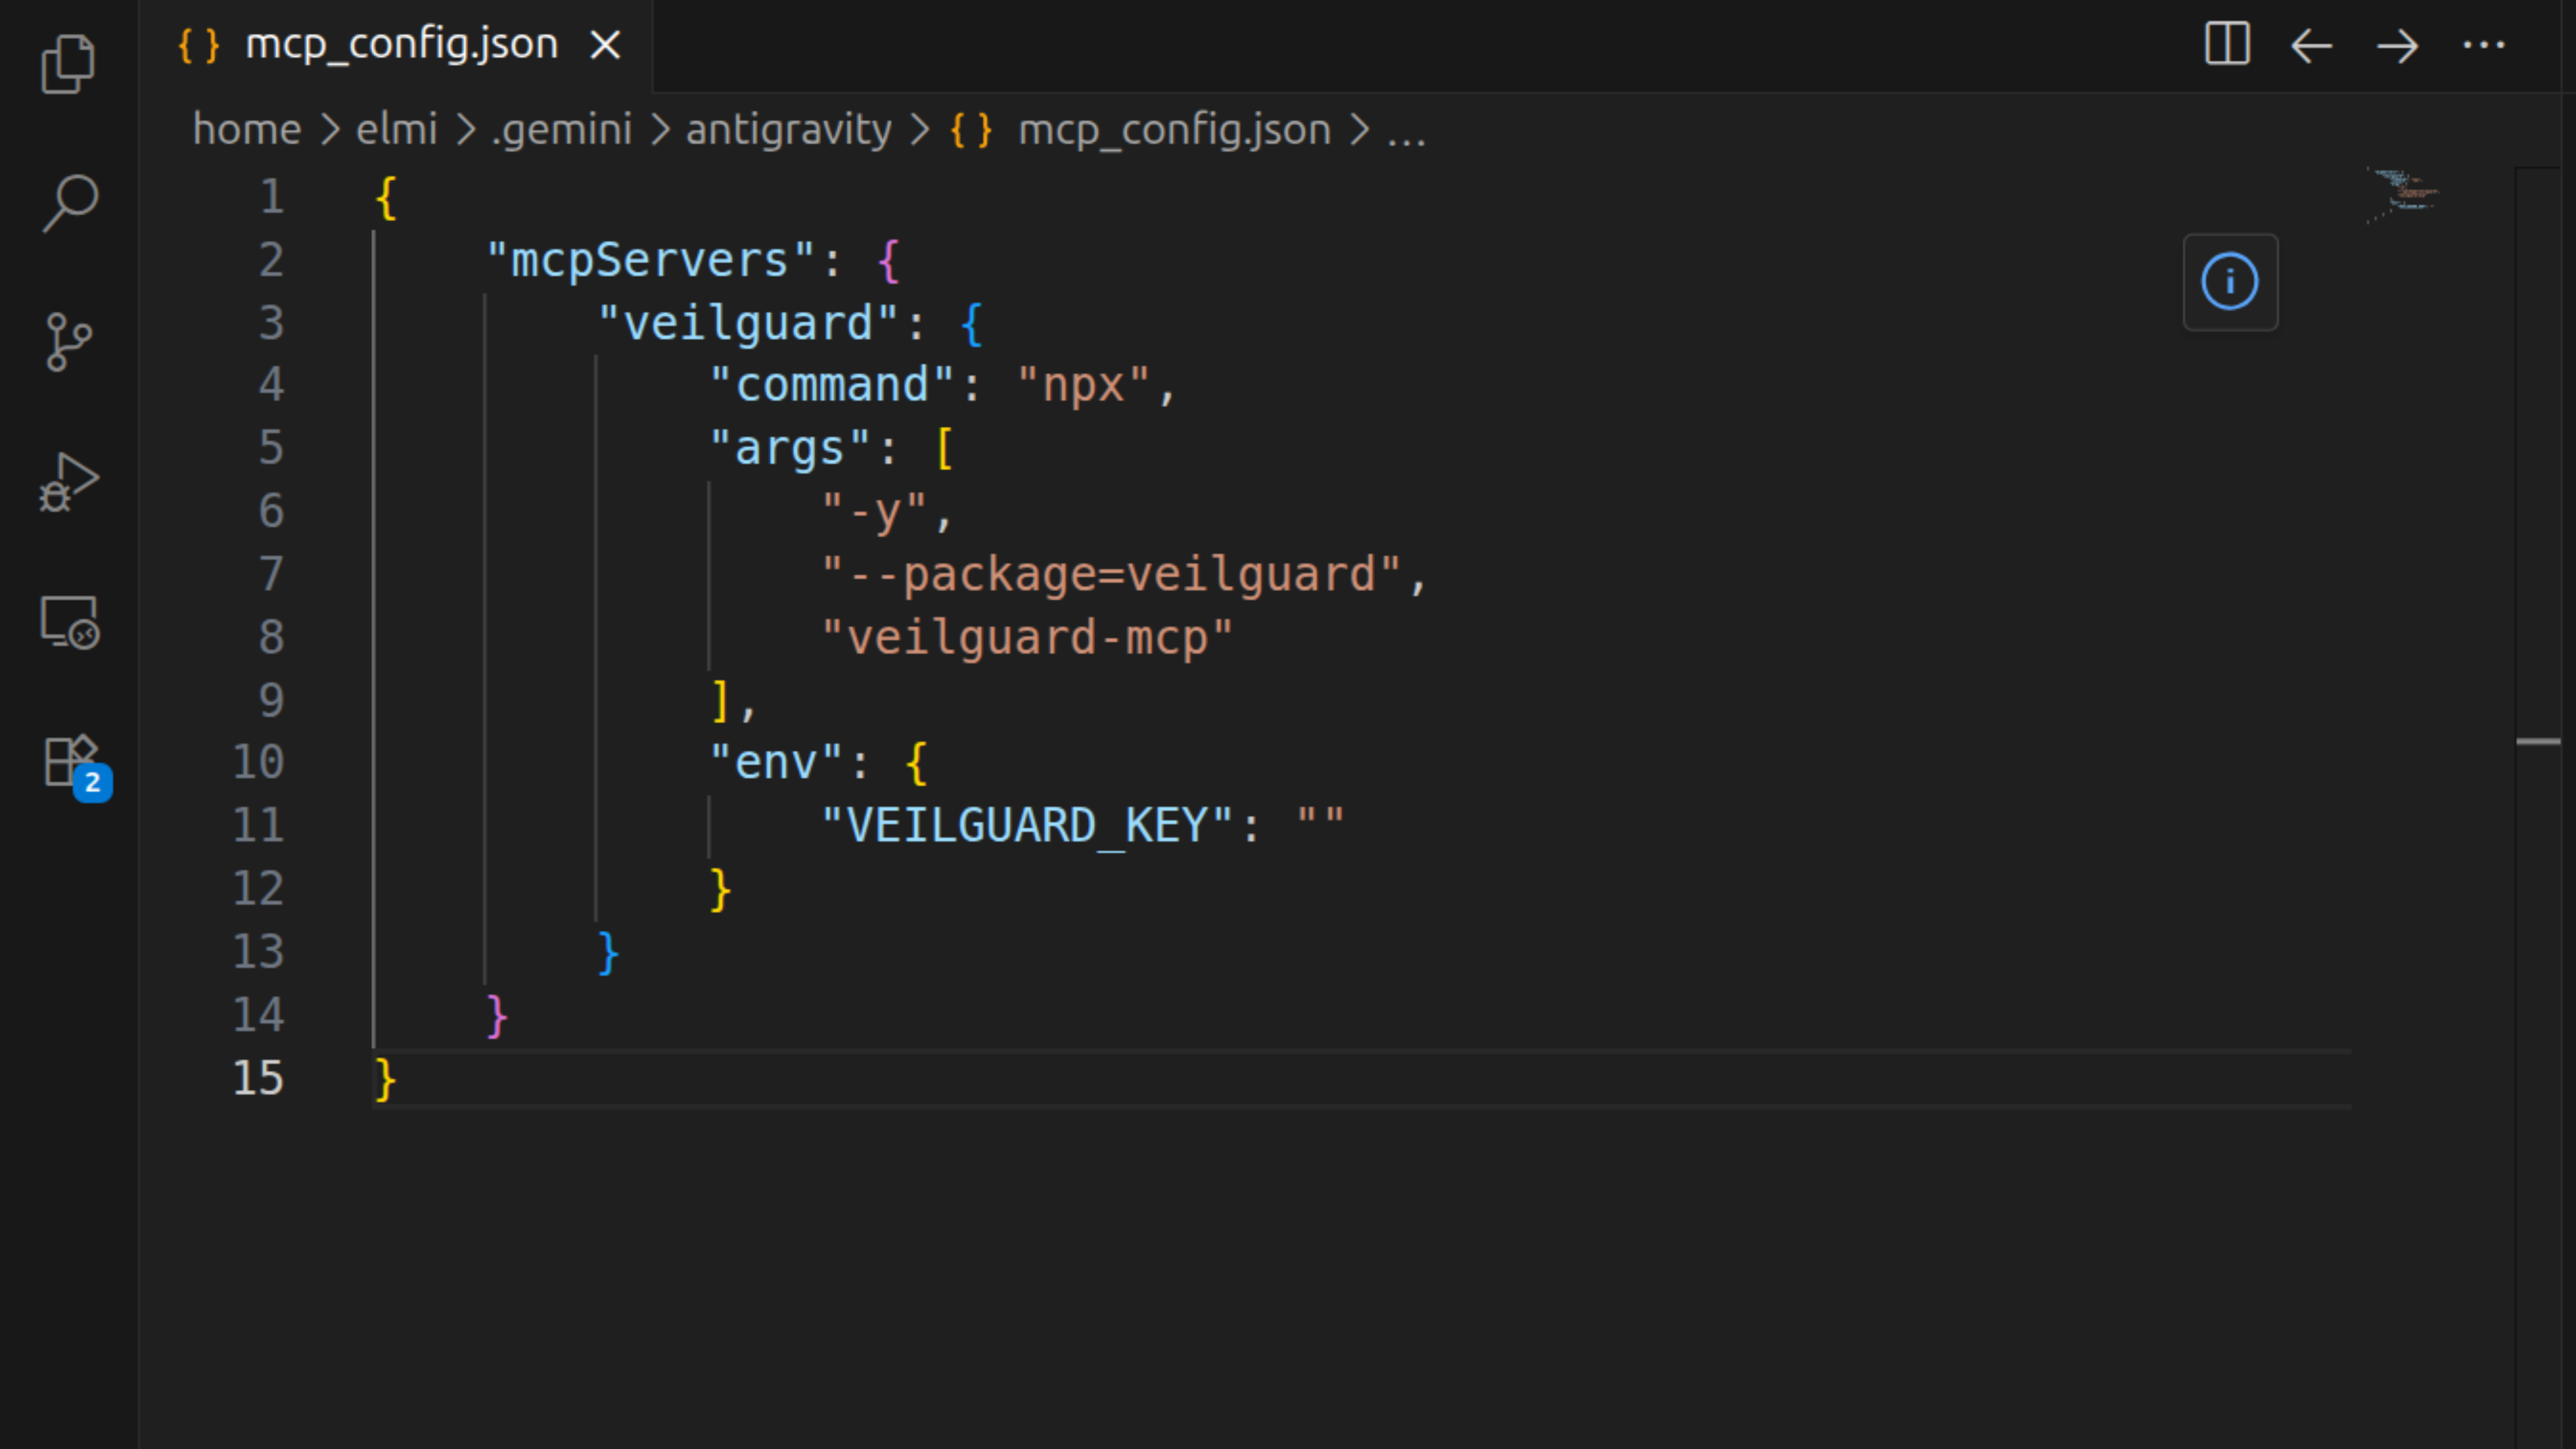Click the "args" key text

(x=790, y=449)
